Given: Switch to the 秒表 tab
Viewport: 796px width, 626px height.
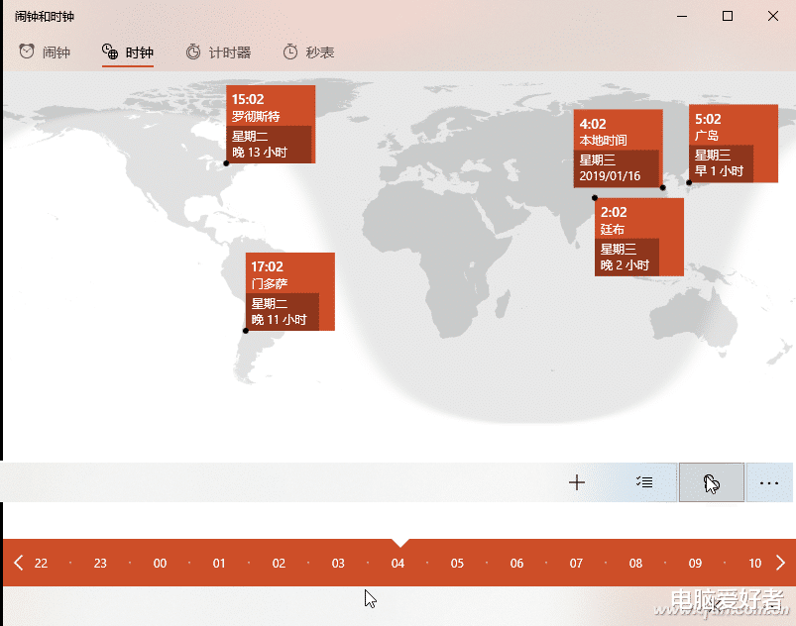Looking at the screenshot, I should pyautogui.click(x=320, y=52).
